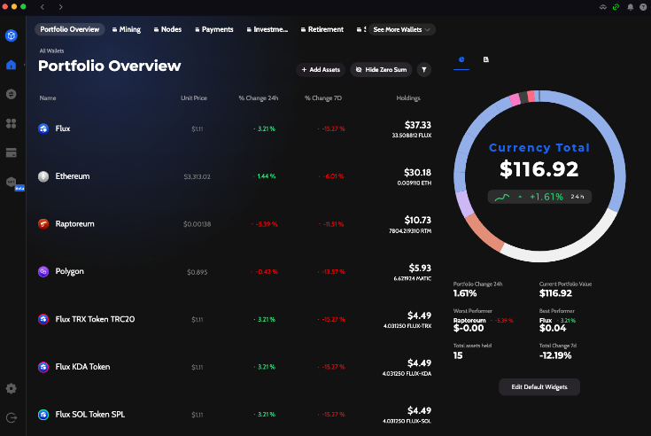Open the profile avatar icon top right
The width and height of the screenshot is (651, 436).
coord(644,6)
